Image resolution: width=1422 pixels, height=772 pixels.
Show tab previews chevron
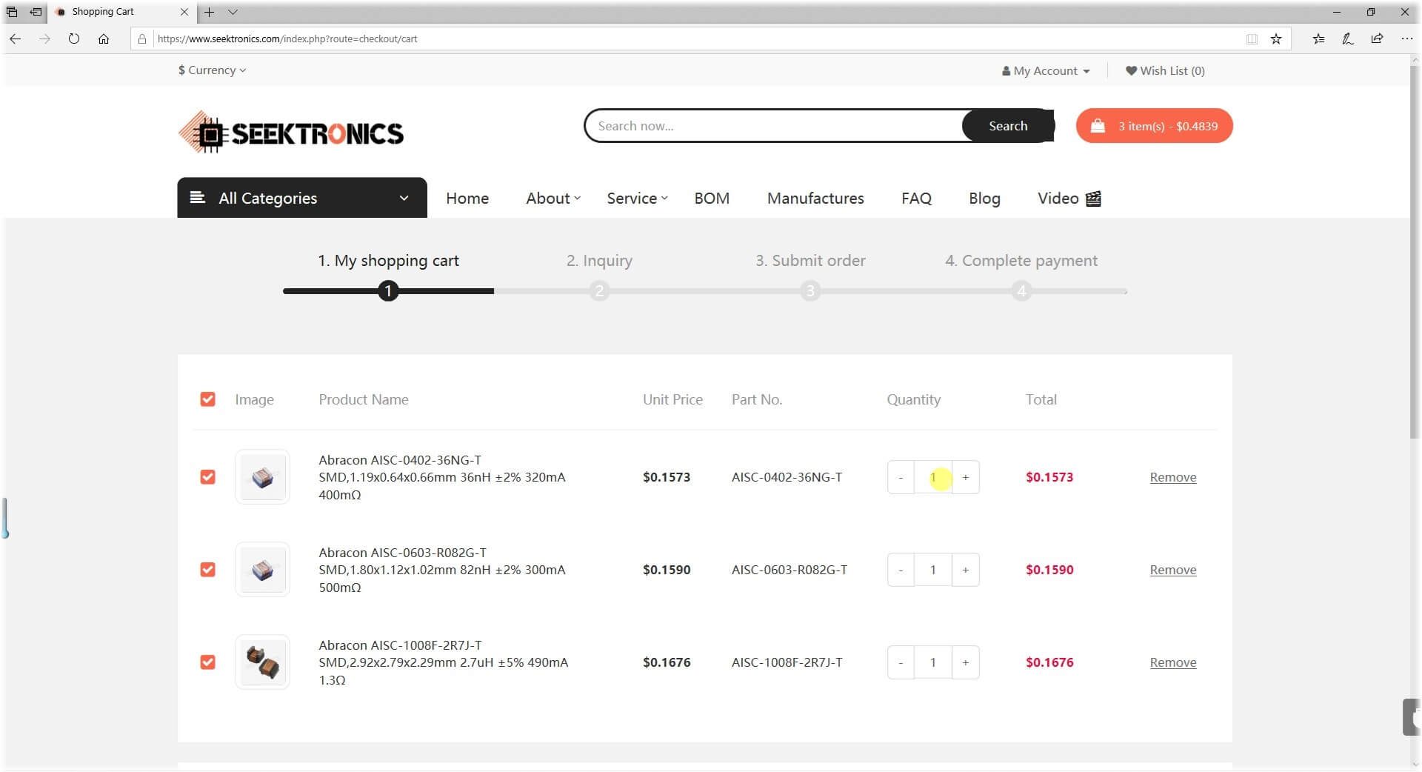[233, 12]
